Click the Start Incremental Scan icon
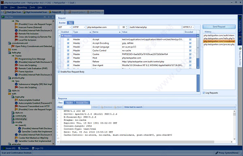 [x=24, y=12]
